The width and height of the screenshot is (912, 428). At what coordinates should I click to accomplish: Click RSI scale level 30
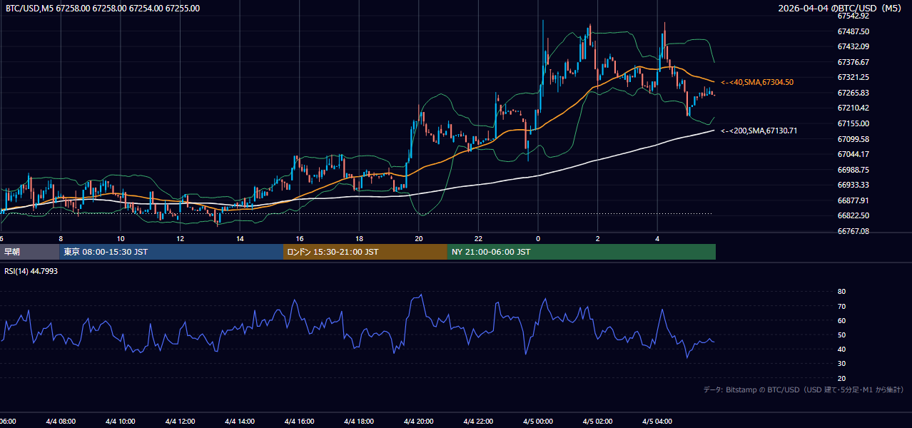tap(841, 364)
